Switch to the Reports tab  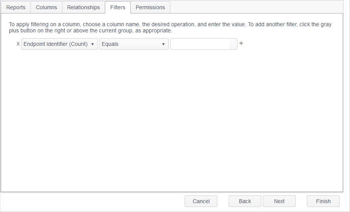tap(16, 7)
